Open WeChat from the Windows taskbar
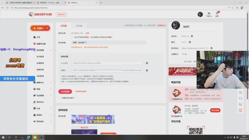The height and width of the screenshot is (140, 249). (35, 137)
